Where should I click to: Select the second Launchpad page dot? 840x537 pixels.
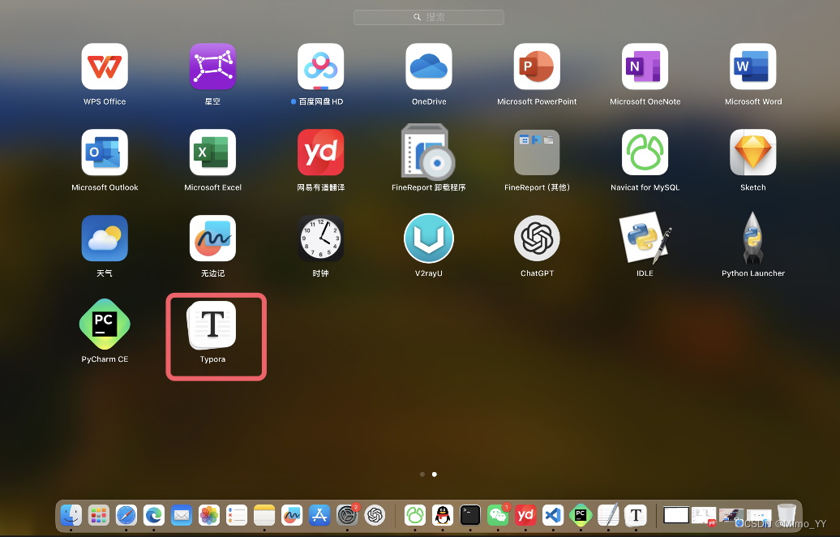pos(434,475)
